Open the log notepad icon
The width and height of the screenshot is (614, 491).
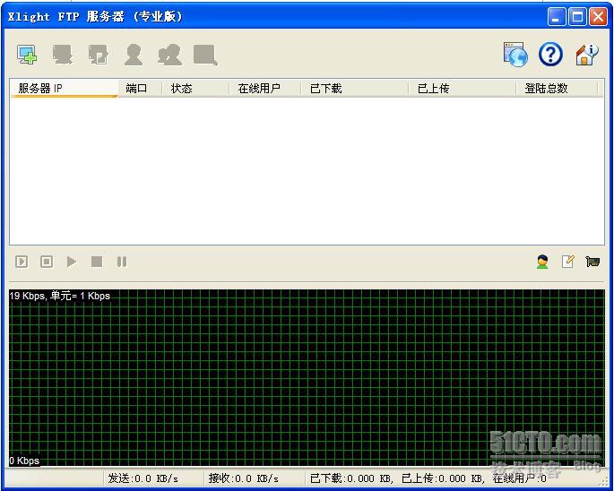pos(567,262)
